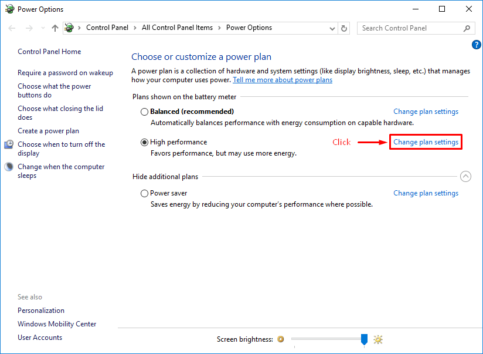The width and height of the screenshot is (483, 354).
Task: Select the High performance radio button
Action: pos(144,142)
